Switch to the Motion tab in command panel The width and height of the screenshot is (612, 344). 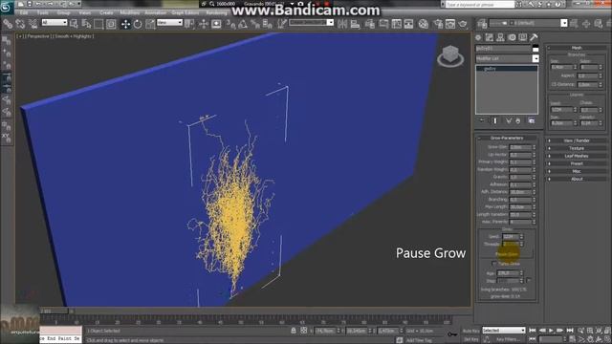pos(512,37)
